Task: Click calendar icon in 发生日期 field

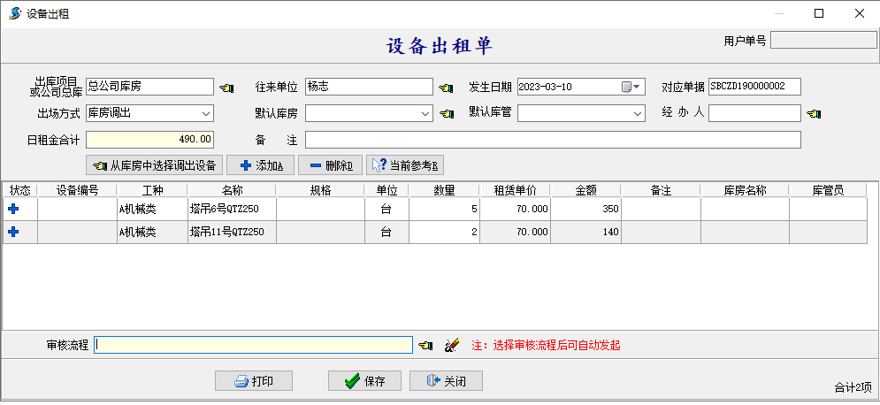Action: pyautogui.click(x=626, y=87)
